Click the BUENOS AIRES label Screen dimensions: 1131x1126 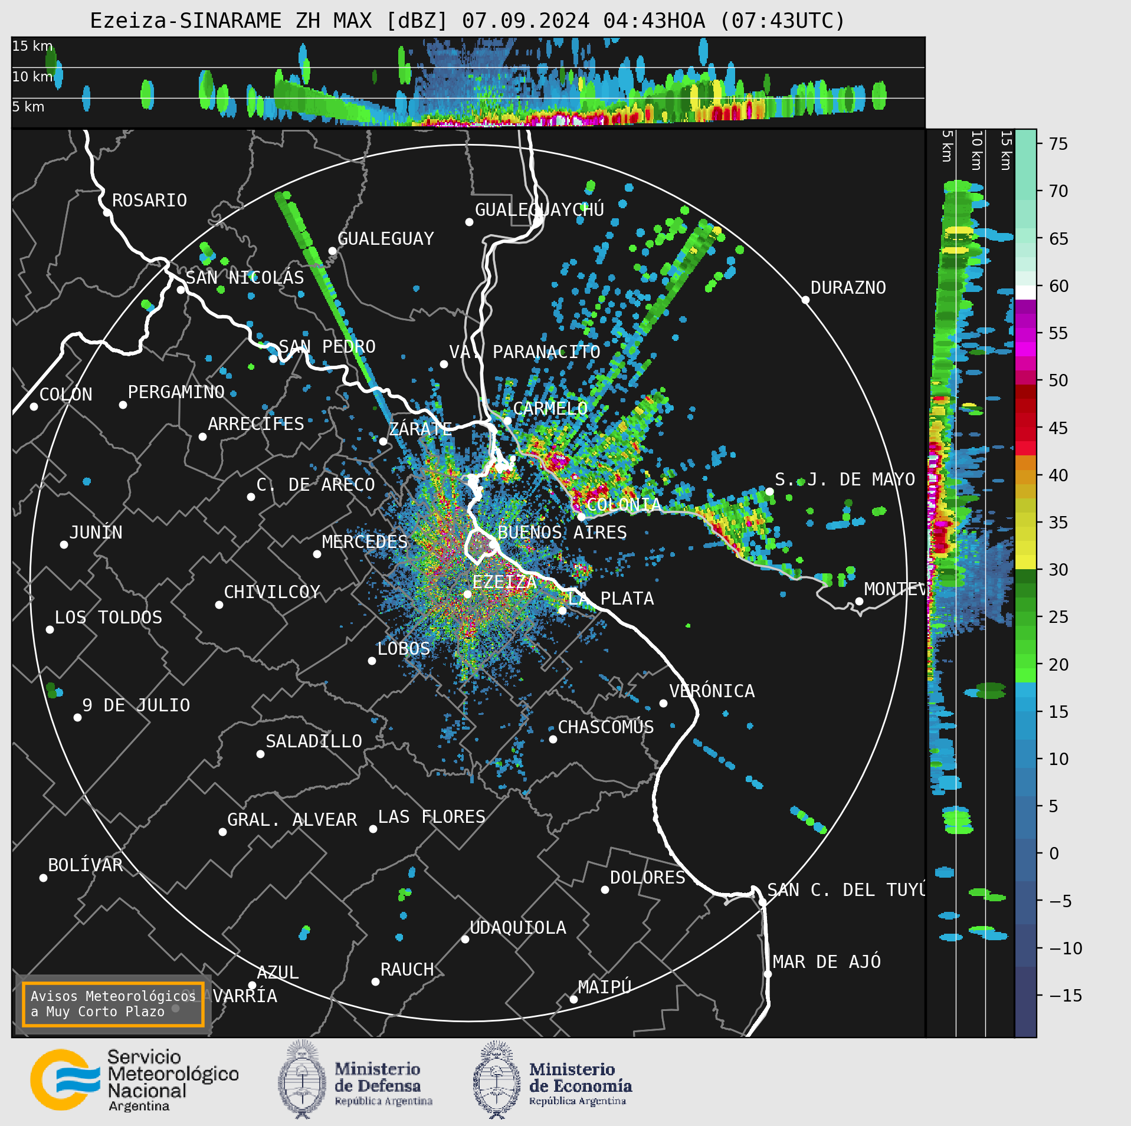[x=562, y=533]
